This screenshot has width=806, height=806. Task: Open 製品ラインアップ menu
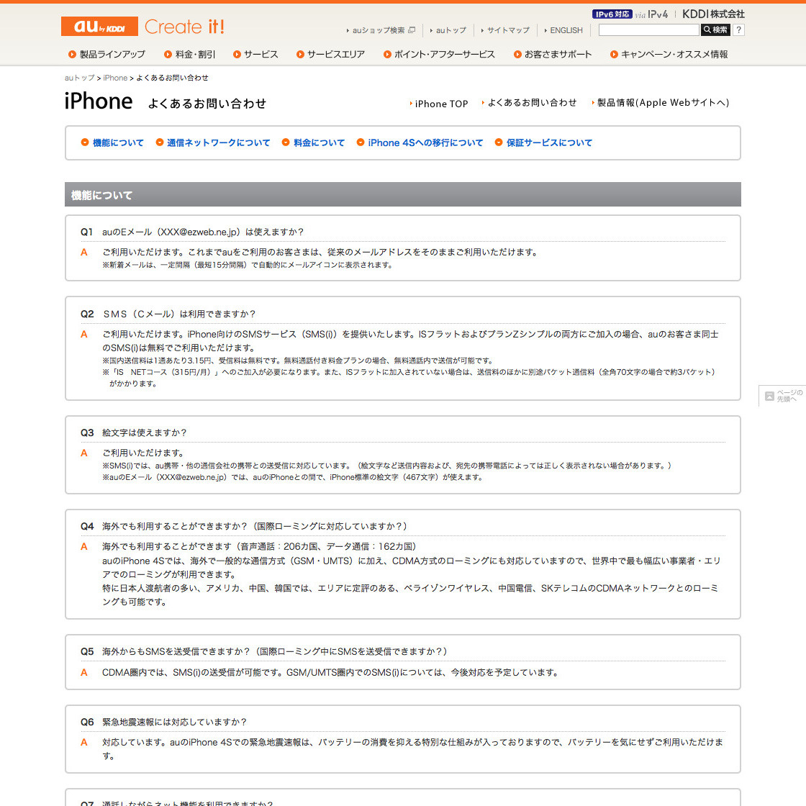[112, 55]
